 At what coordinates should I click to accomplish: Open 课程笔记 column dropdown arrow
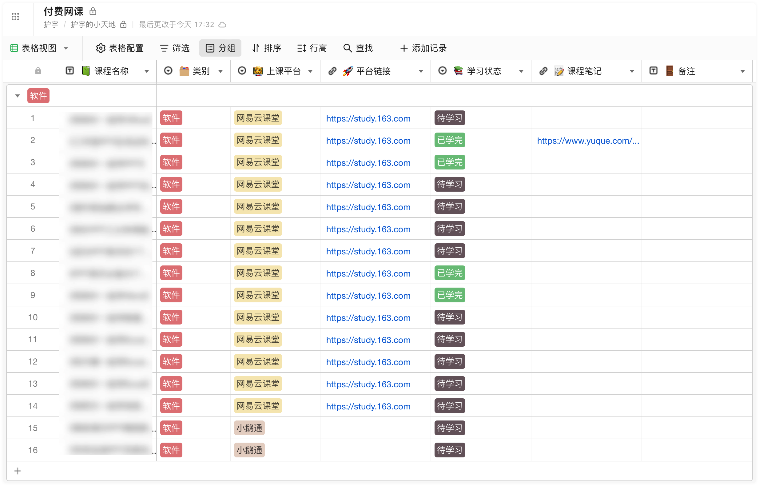point(632,71)
